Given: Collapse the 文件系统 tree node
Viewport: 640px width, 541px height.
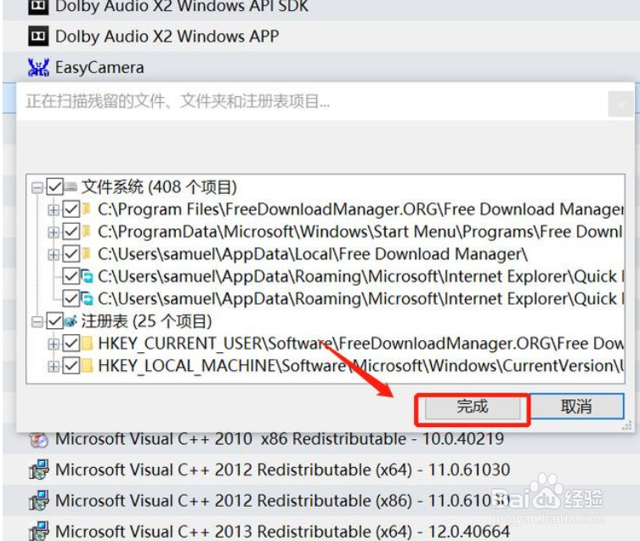Looking at the screenshot, I should click(x=37, y=188).
